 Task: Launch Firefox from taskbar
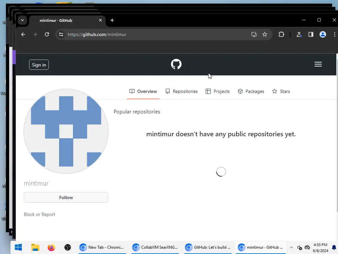[51, 247]
